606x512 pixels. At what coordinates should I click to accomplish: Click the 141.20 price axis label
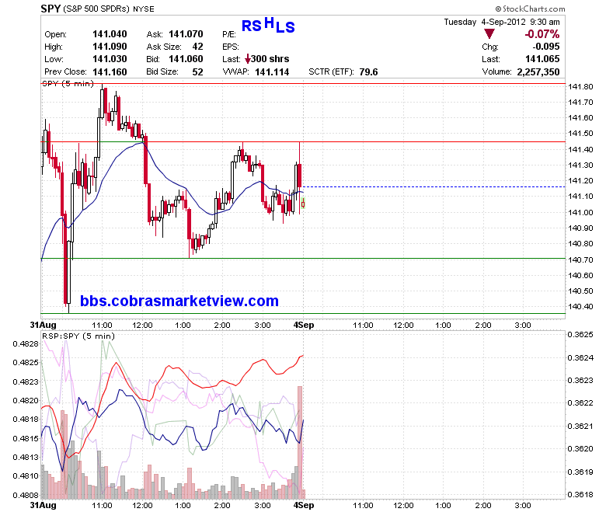[580, 180]
